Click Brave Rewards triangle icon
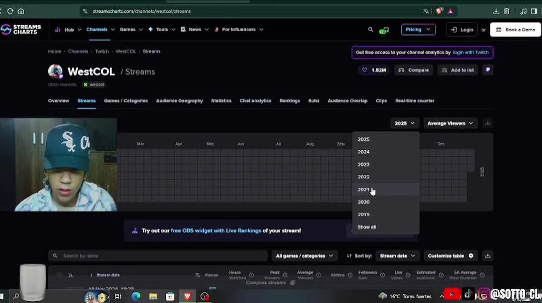 click(450, 11)
